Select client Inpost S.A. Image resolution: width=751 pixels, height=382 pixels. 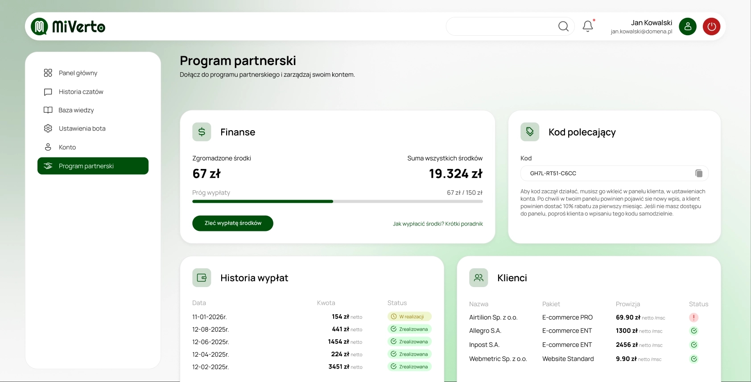(x=484, y=345)
